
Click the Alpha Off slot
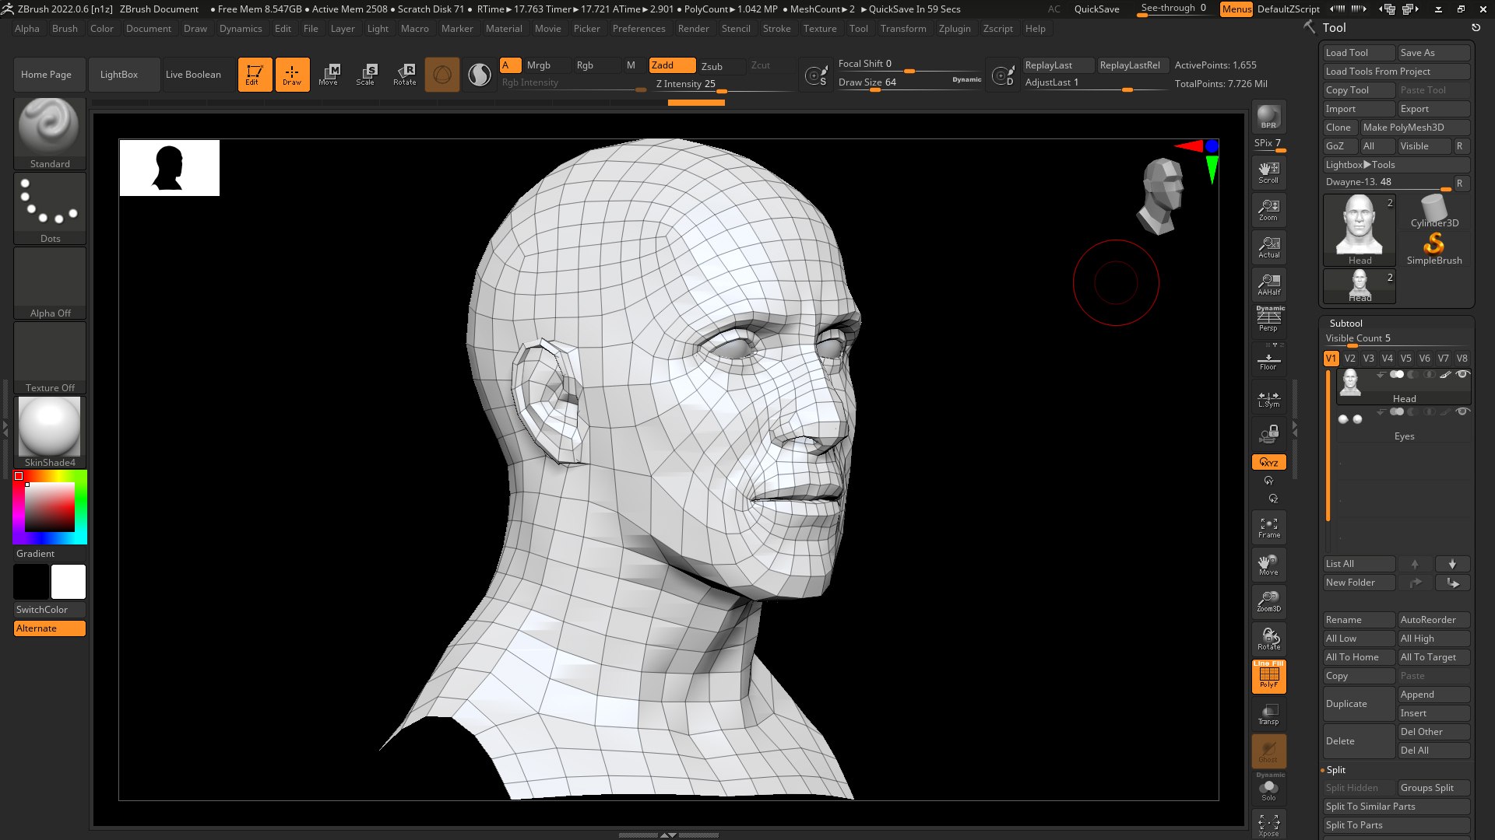pos(50,282)
